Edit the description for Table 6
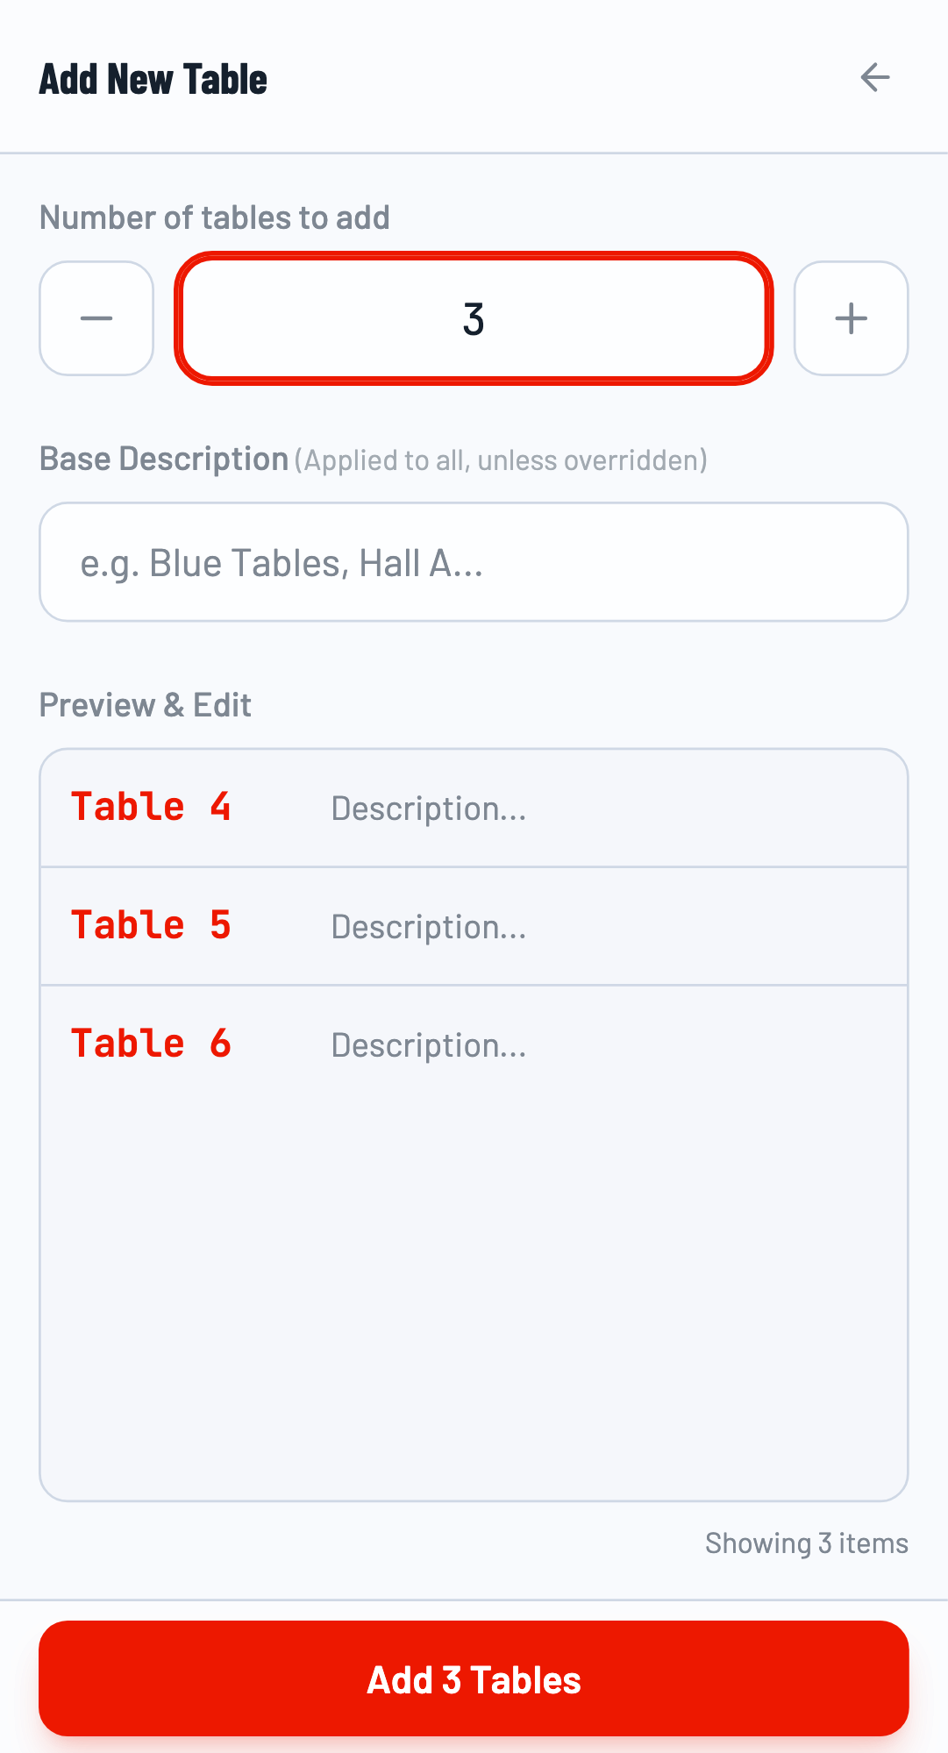 coord(428,1044)
